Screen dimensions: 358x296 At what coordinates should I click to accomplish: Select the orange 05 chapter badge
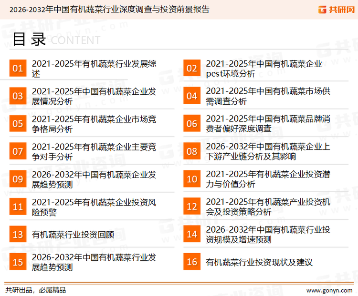18,124
